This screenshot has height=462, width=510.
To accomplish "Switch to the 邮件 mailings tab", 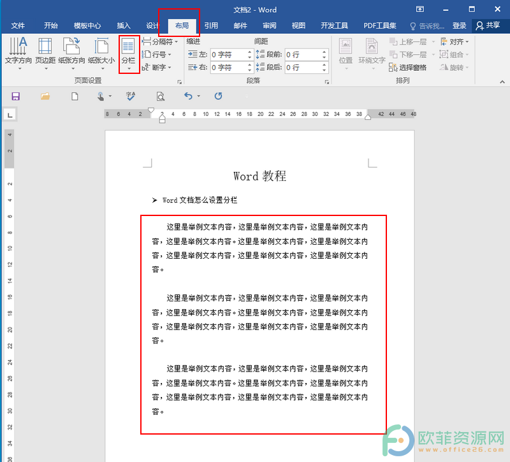I will 240,25.
